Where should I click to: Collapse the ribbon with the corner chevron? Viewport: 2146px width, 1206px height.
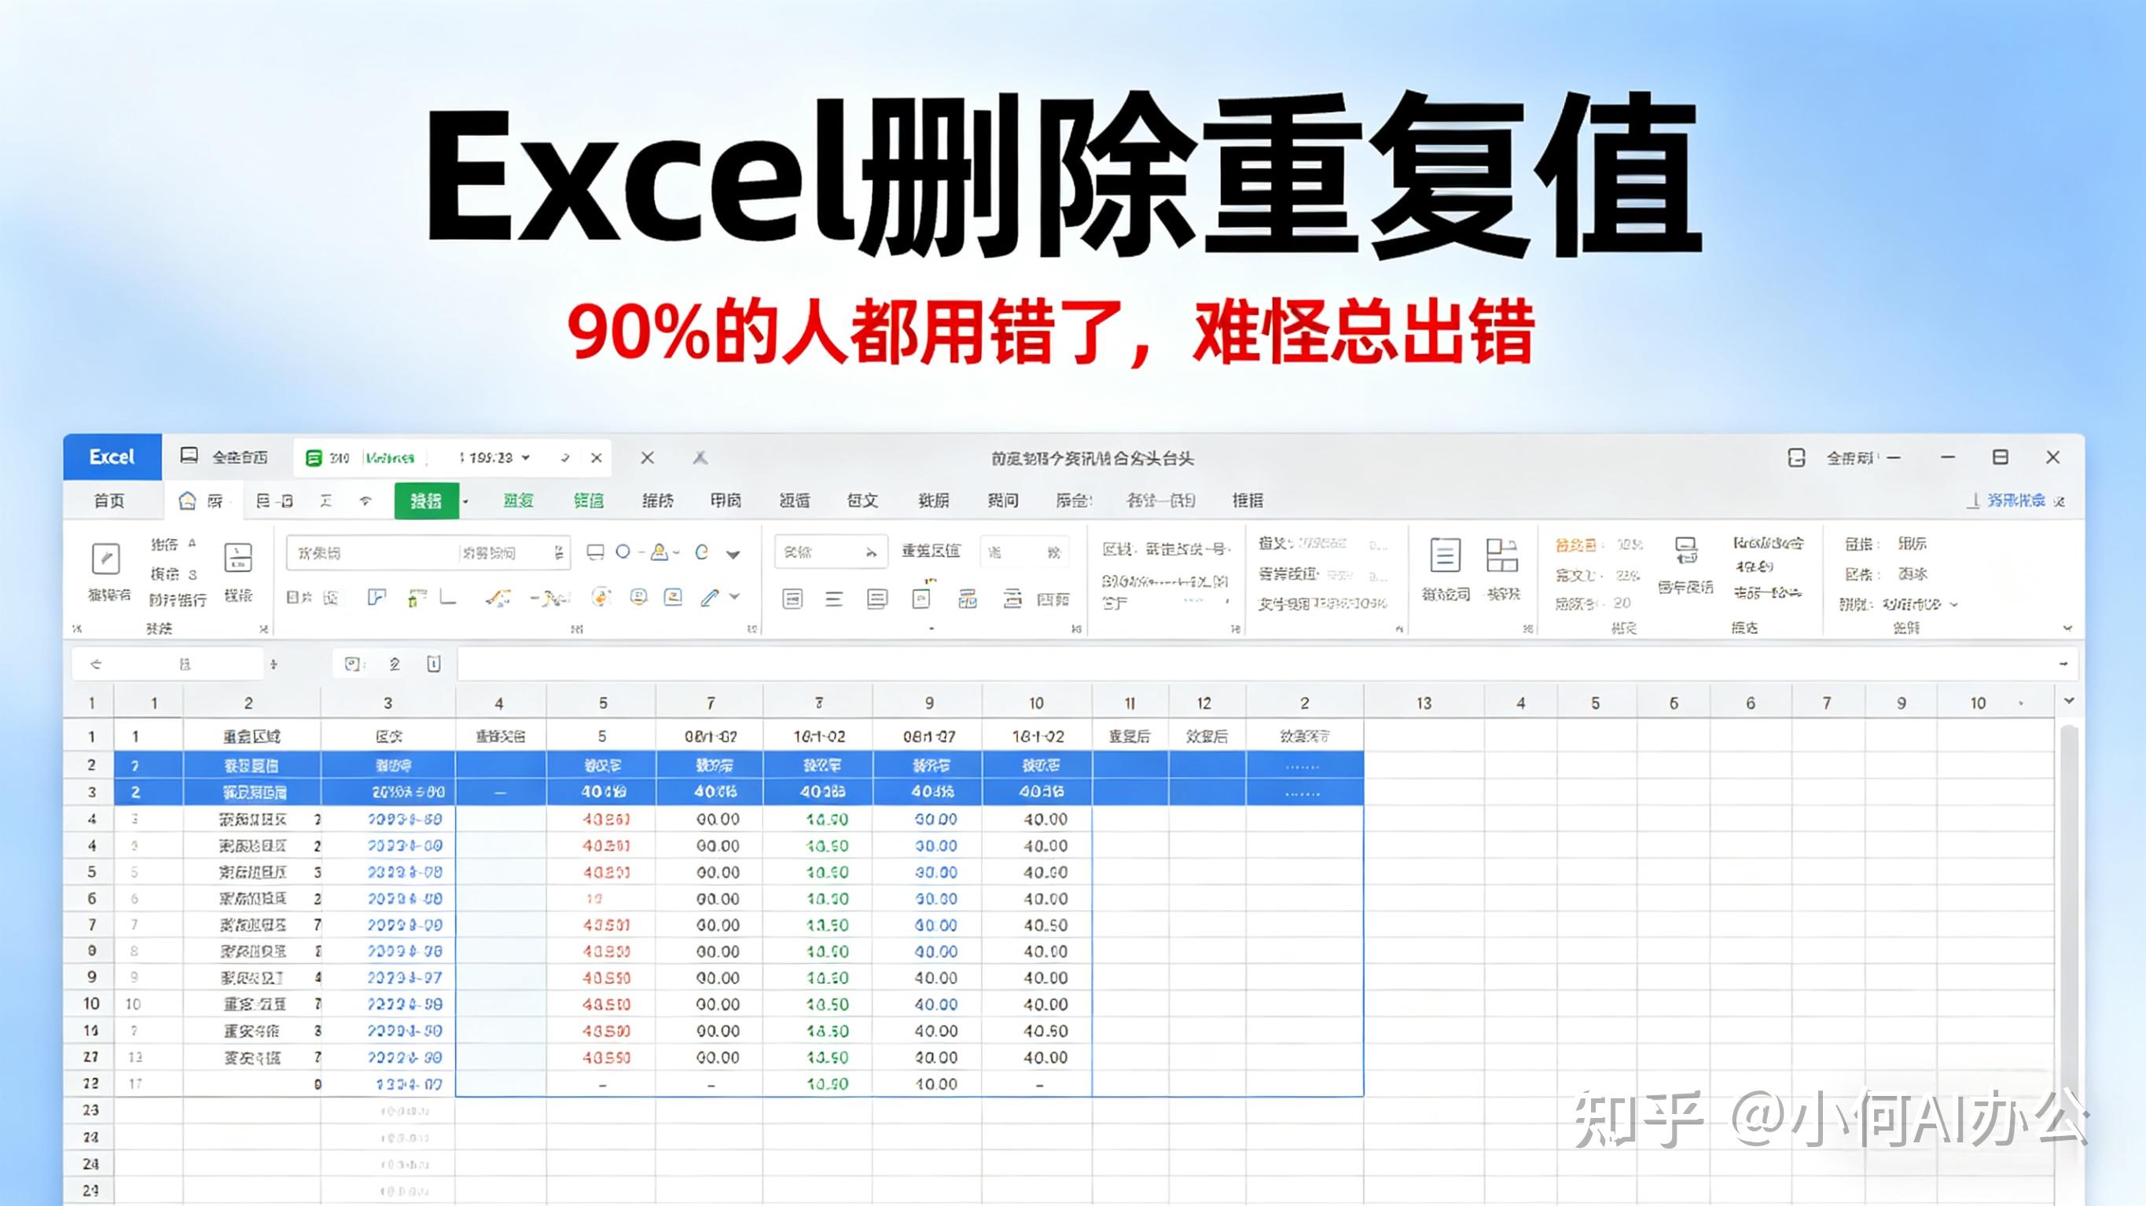pyautogui.click(x=2067, y=628)
